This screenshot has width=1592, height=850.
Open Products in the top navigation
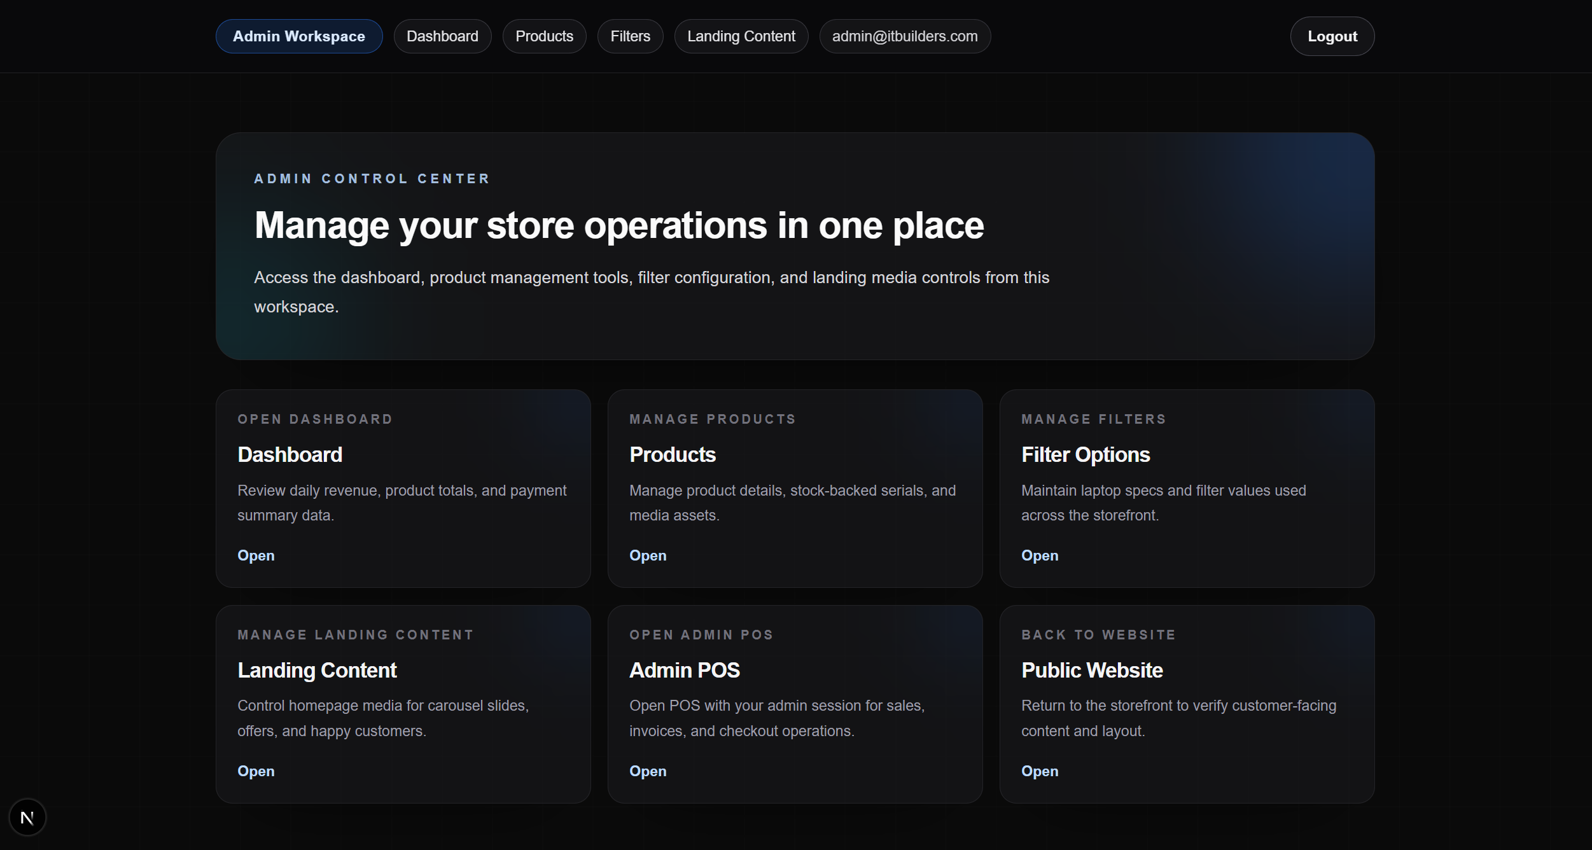(x=544, y=36)
